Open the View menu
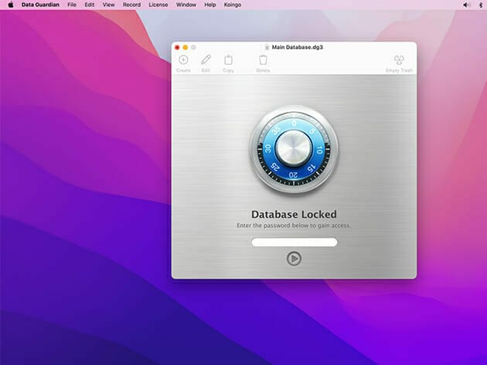This screenshot has height=365, width=487. (x=109, y=5)
